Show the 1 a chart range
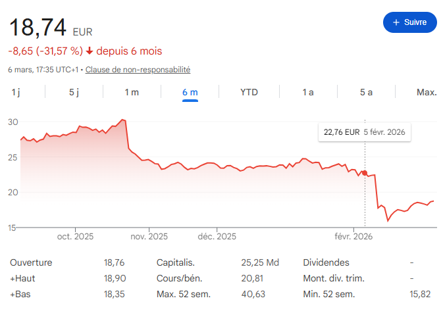443x315 pixels. point(307,92)
